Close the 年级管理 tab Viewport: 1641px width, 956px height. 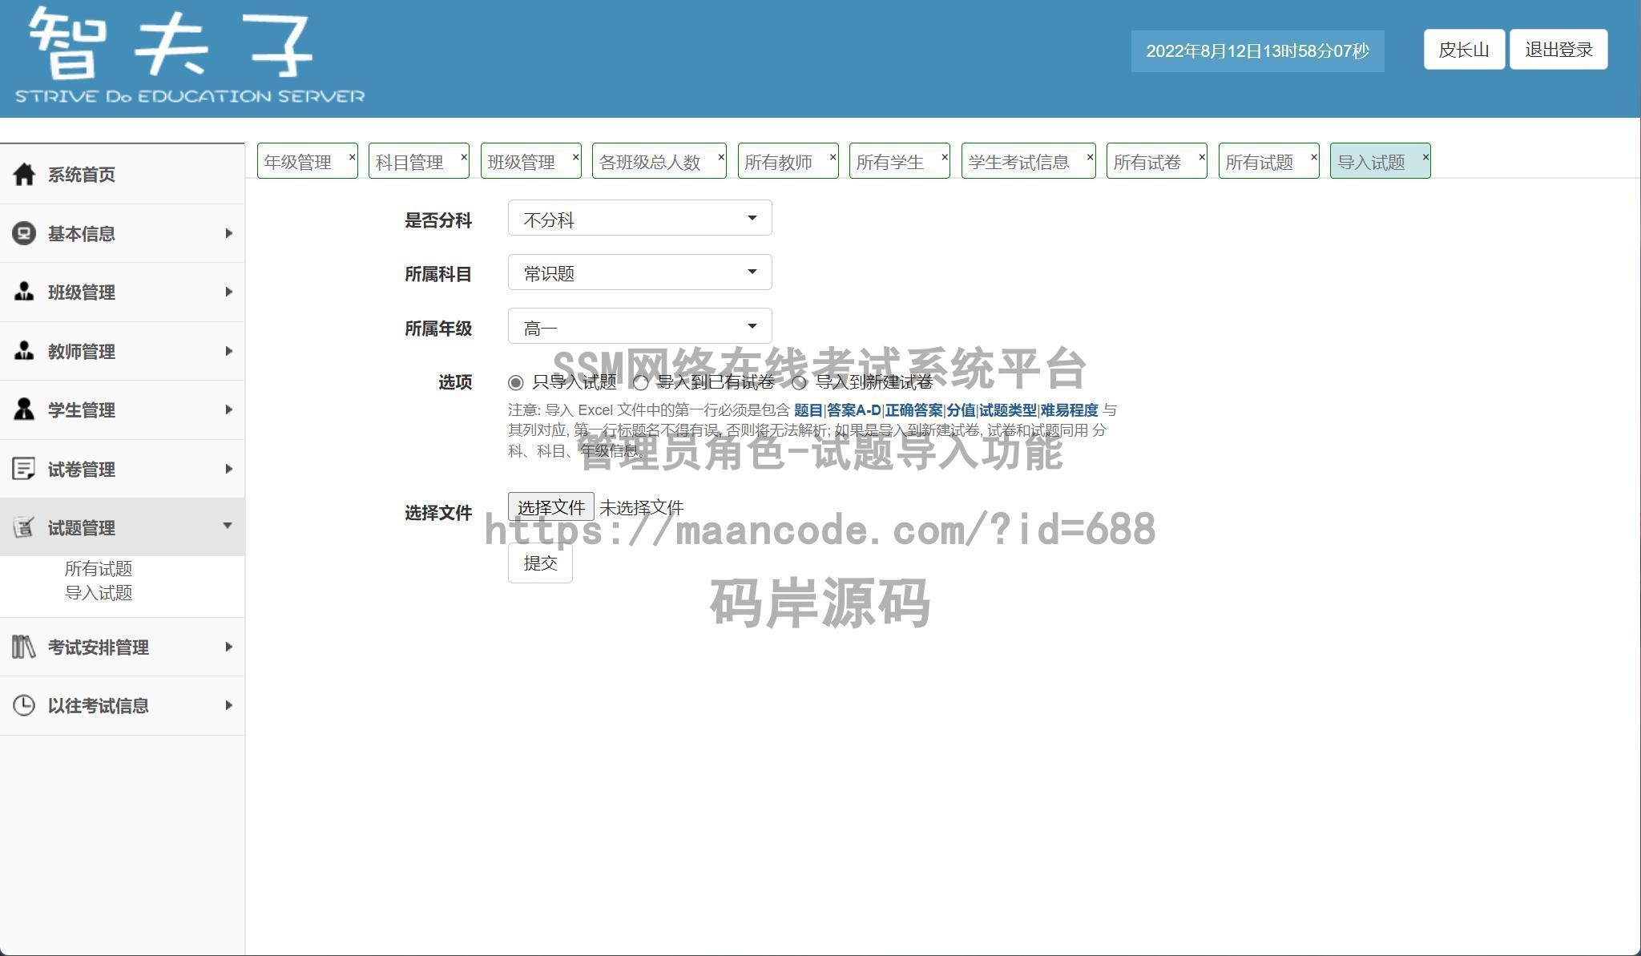click(352, 157)
